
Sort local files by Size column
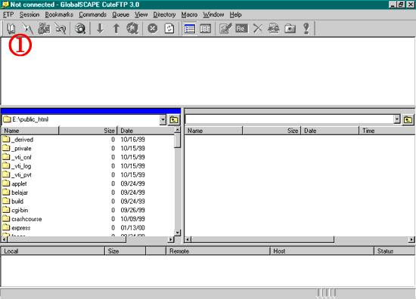tap(88, 131)
